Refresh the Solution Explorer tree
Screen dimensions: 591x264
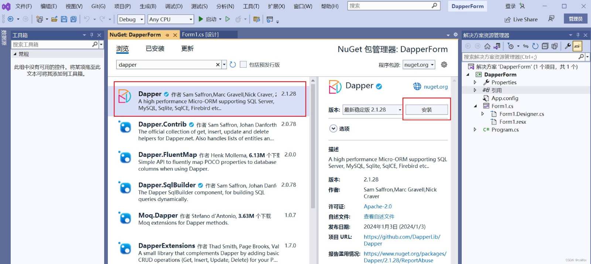click(535, 46)
